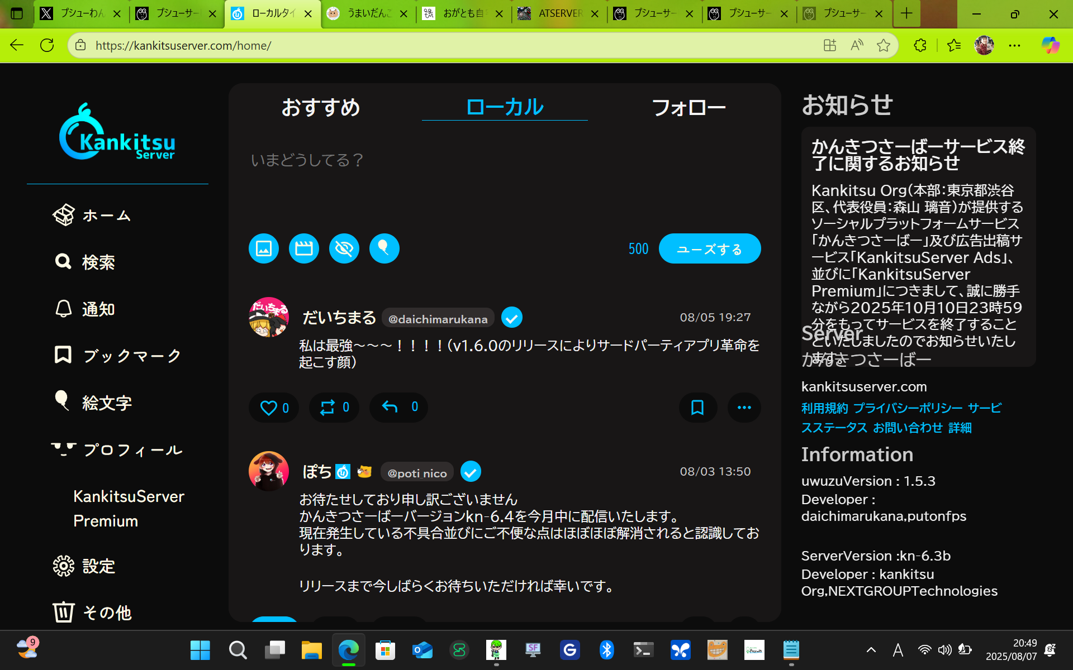Open 通知 notifications in sidebar
Screen dimensions: 1073x670
85,309
